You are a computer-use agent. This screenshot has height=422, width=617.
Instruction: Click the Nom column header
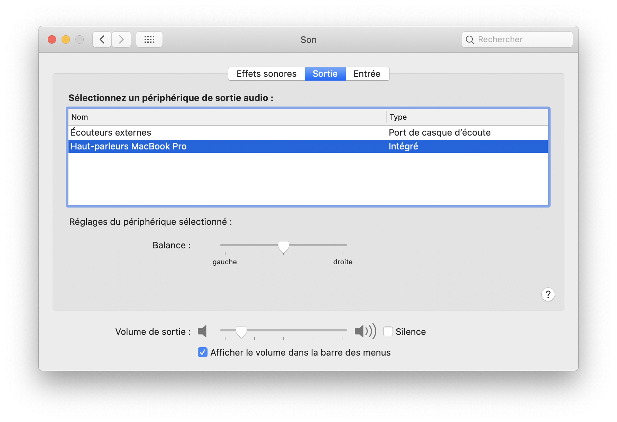[227, 117]
